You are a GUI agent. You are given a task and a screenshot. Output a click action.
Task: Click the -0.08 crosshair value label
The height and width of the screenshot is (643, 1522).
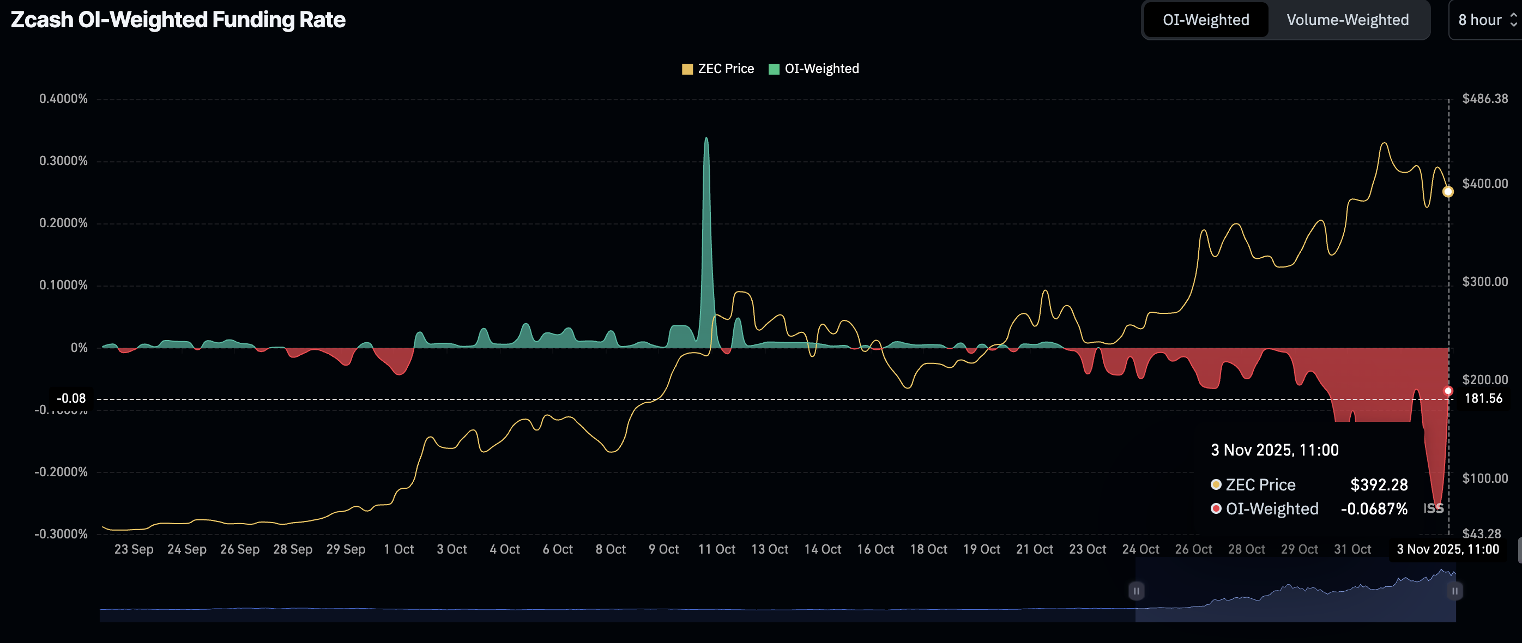pyautogui.click(x=71, y=398)
